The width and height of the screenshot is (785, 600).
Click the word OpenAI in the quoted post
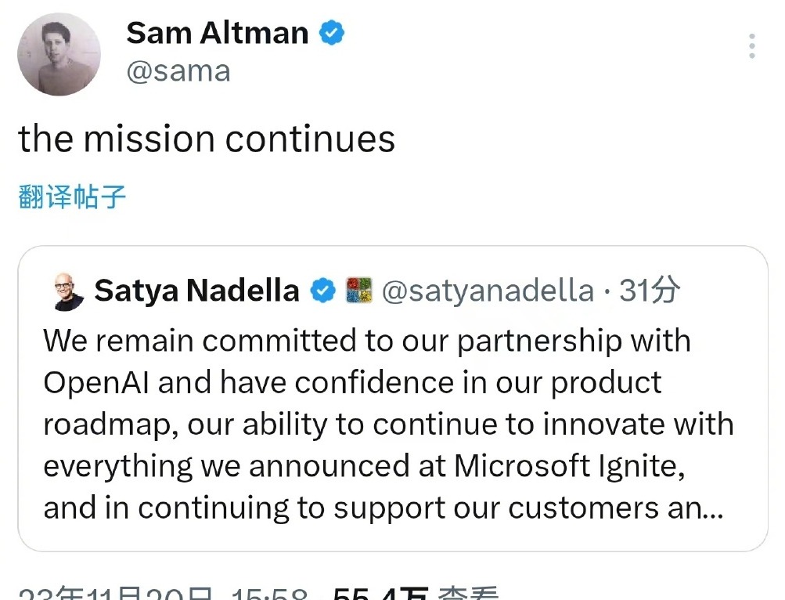click(x=96, y=383)
